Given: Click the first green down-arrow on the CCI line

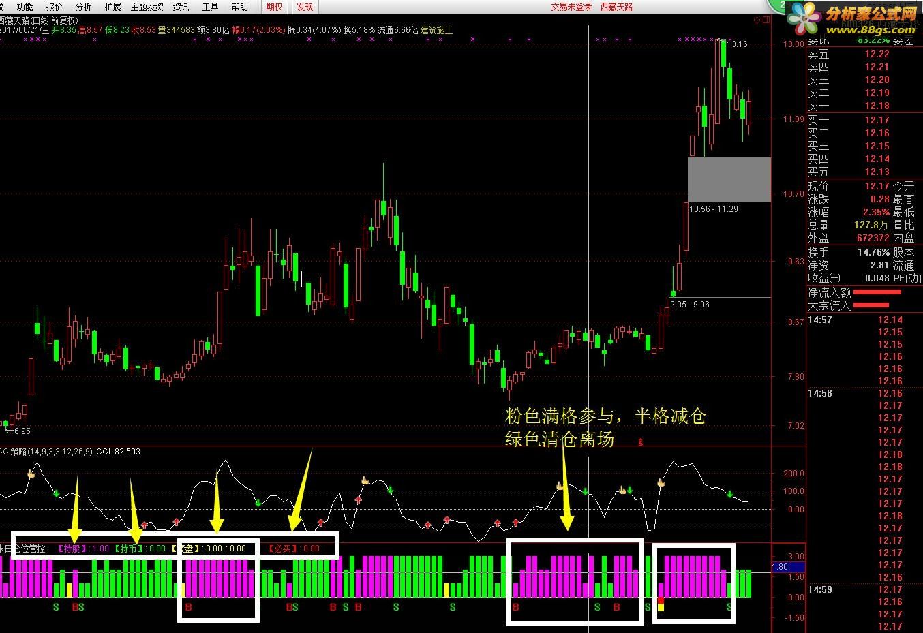Looking at the screenshot, I should pyautogui.click(x=57, y=493).
